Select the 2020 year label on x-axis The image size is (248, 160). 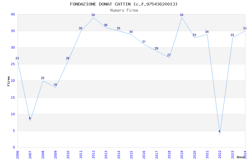point(195,155)
